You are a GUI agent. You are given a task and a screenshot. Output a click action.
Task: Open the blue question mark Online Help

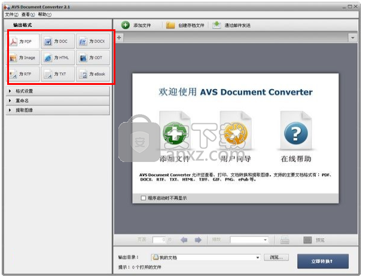pos(296,133)
